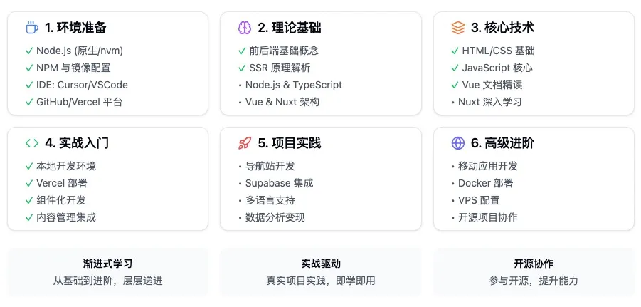Click the 3. 核心技术 heading
This screenshot has height=307, width=641.
(x=502, y=28)
